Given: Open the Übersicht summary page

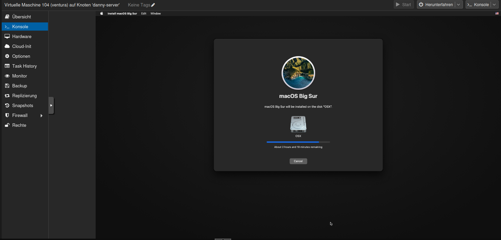Looking at the screenshot, I should click(x=25, y=17).
